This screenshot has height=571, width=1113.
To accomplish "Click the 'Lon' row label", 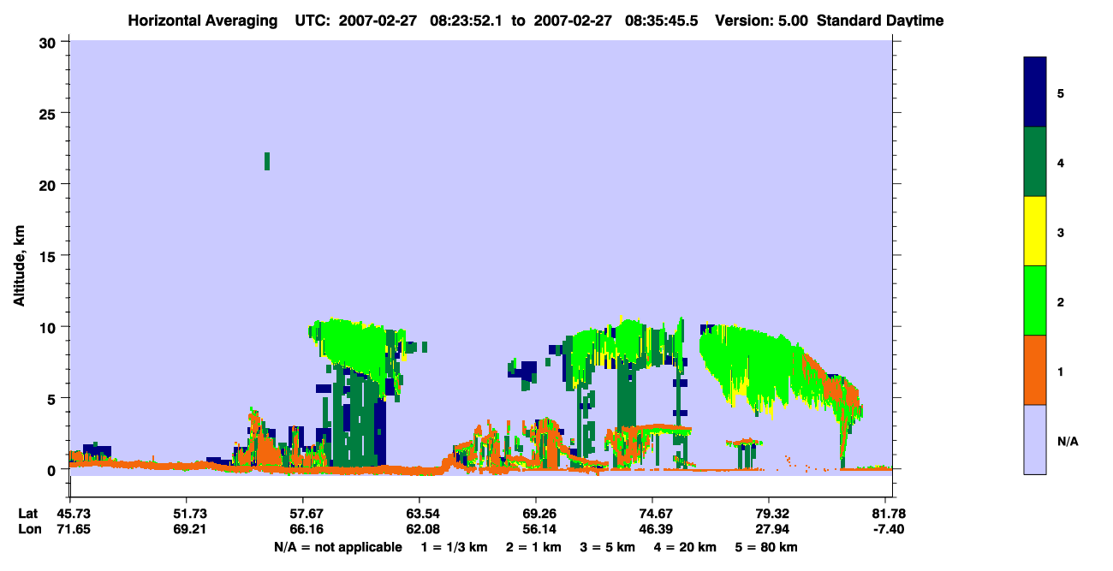I will (x=28, y=529).
